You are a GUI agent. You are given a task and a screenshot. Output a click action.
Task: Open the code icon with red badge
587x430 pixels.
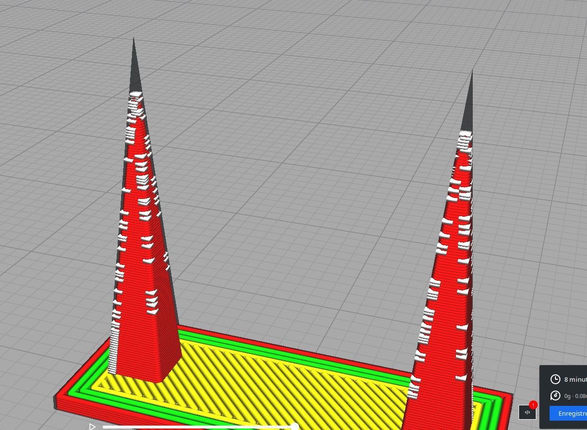click(527, 412)
